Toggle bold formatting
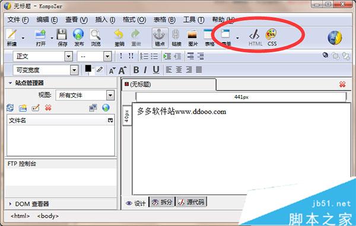 [x=136, y=70]
